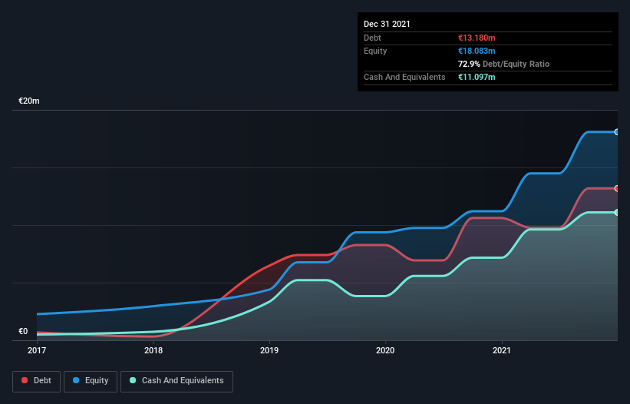Click the 72.9% Debt/Equity Ratio text
Image resolution: width=630 pixels, height=404 pixels.
tap(504, 64)
